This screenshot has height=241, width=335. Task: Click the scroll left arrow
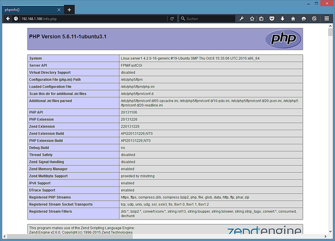click(4, 236)
